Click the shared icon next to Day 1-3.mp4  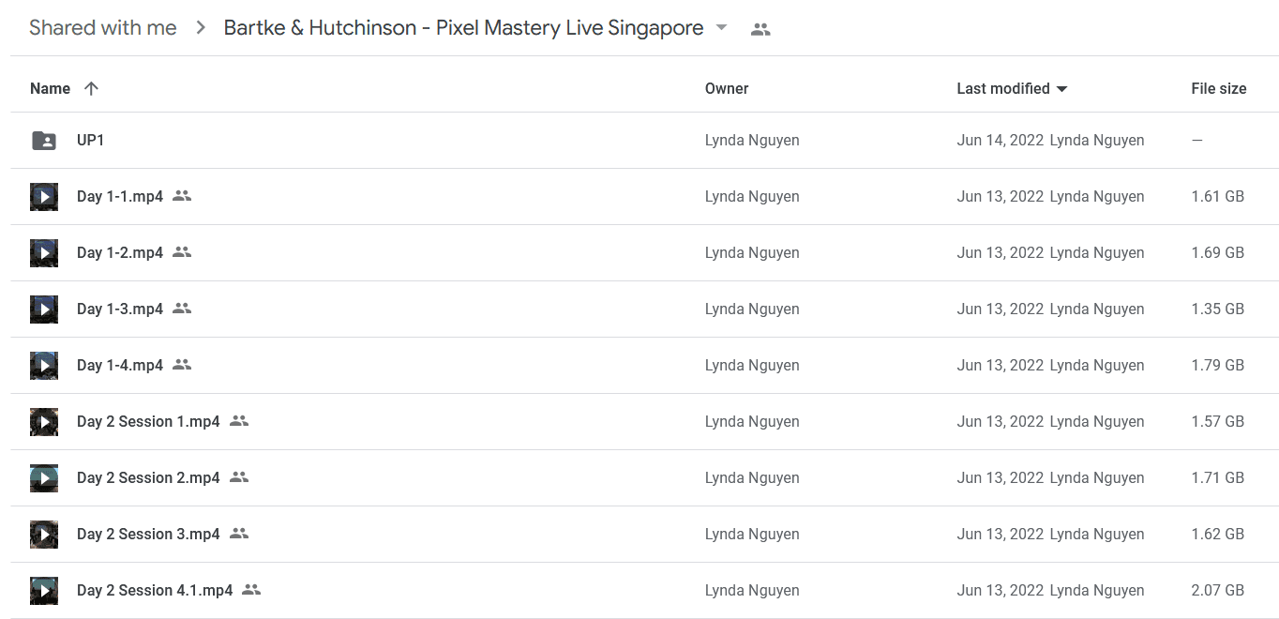(x=182, y=309)
